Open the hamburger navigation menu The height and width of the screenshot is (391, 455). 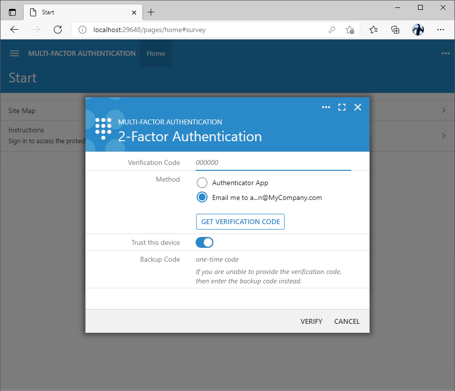tap(14, 53)
